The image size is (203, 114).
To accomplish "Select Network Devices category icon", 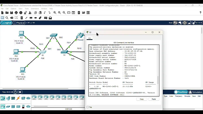I will [x=3, y=98].
